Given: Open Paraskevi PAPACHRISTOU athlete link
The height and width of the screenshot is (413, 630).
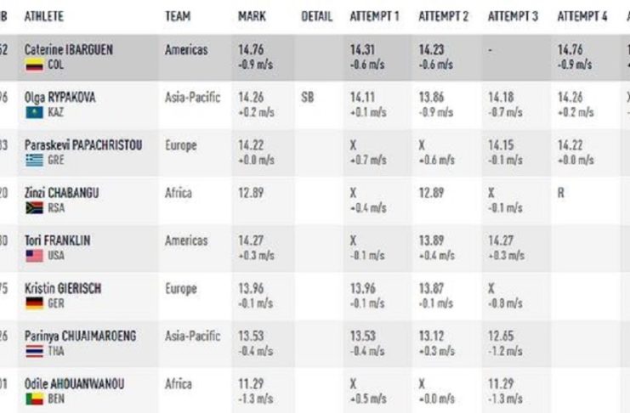Looking at the screenshot, I should pyautogui.click(x=82, y=145).
